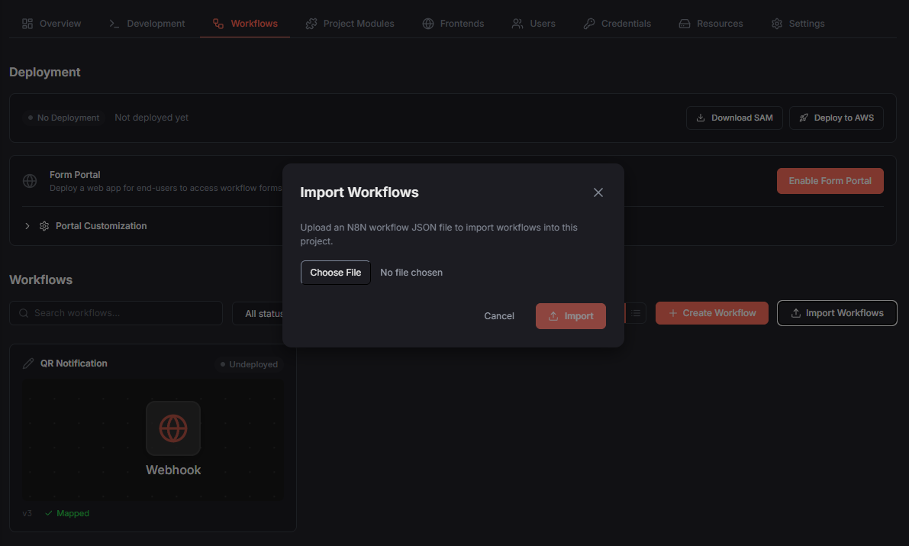The width and height of the screenshot is (909, 546).
Task: Open the Project Modules tab
Action: coord(350,23)
